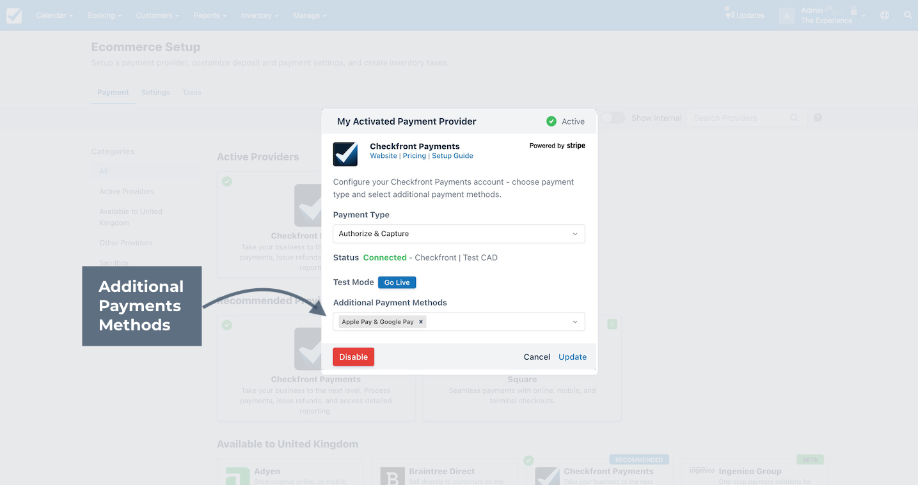Image resolution: width=918 pixels, height=485 pixels.
Task: Open the Calendar menu
Action: 54,15
